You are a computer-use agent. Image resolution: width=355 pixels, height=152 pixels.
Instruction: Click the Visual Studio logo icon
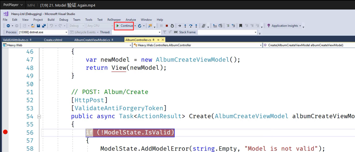6,13
